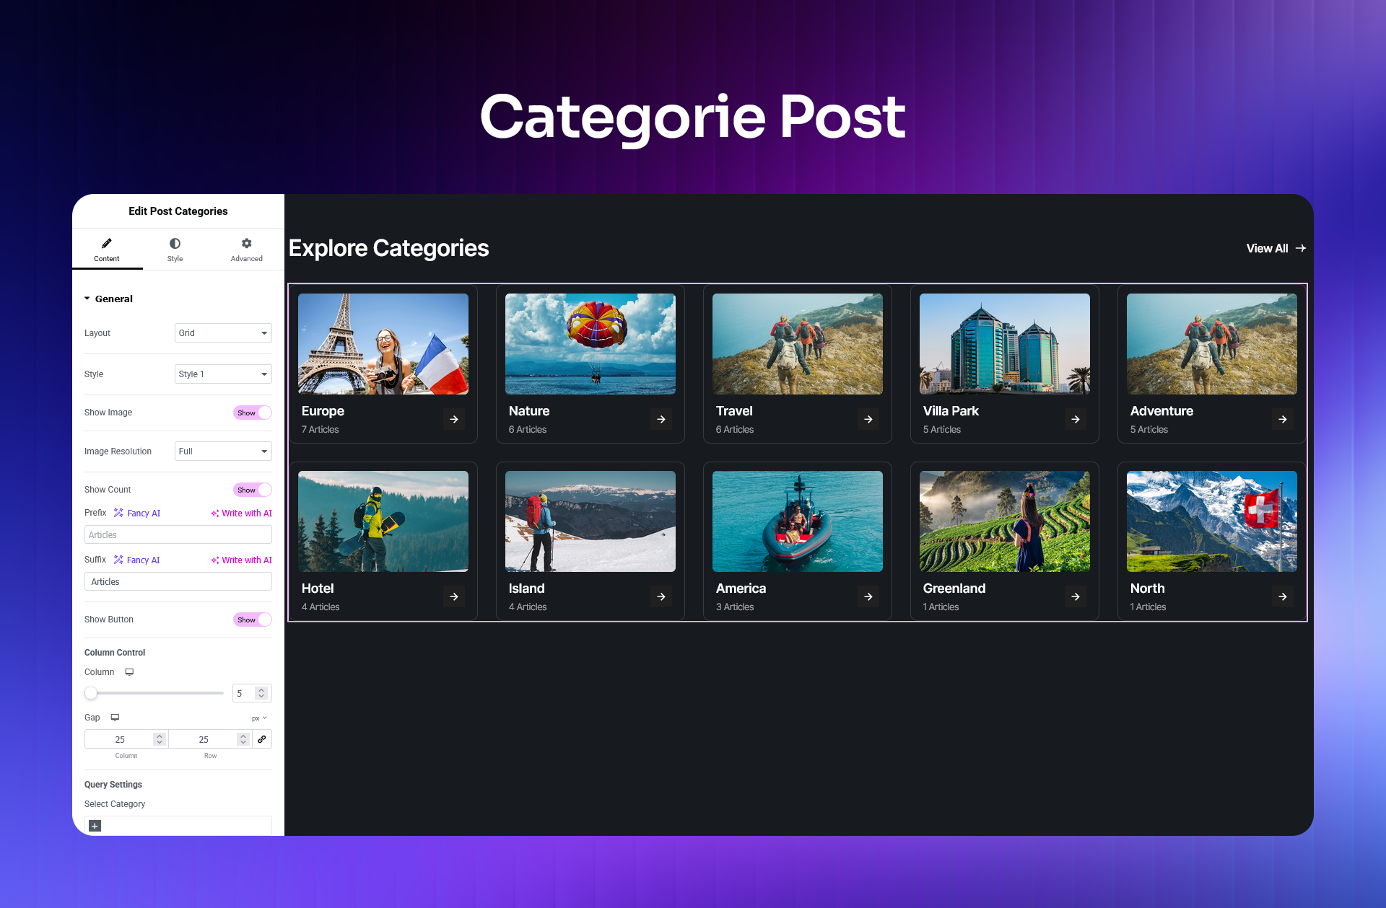Click the Gap link values icon
The width and height of the screenshot is (1386, 908).
click(262, 739)
